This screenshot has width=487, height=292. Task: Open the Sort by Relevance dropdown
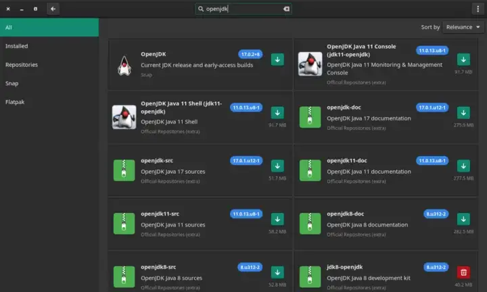[x=463, y=27]
